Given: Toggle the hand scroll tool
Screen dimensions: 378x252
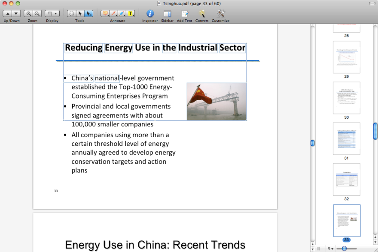Looking at the screenshot, I should pos(71,13).
